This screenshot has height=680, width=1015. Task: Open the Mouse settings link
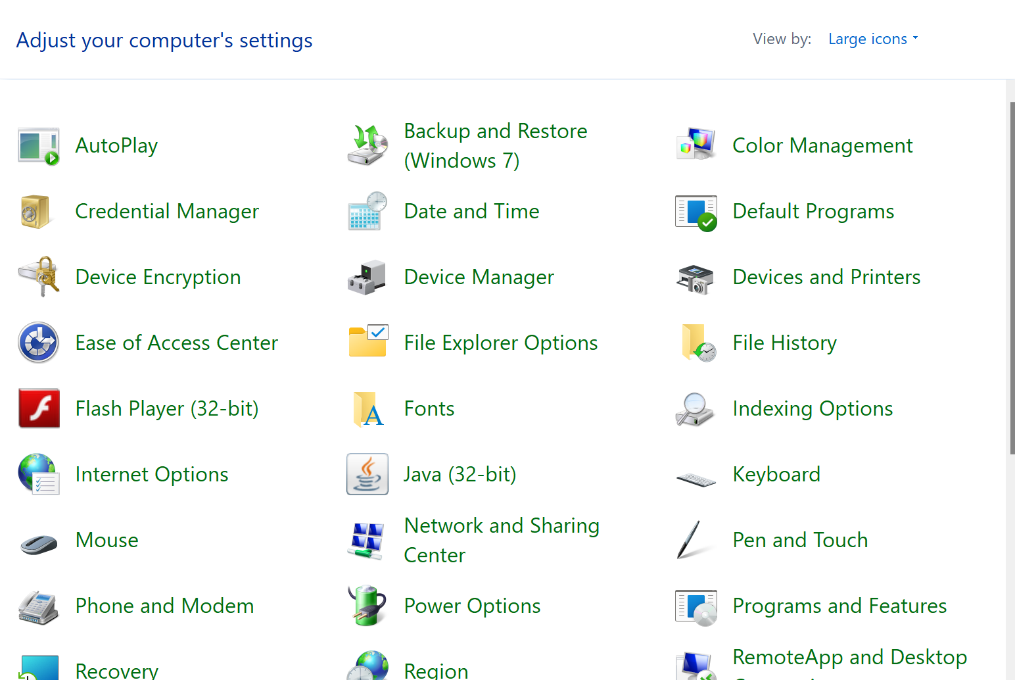pyautogui.click(x=106, y=540)
